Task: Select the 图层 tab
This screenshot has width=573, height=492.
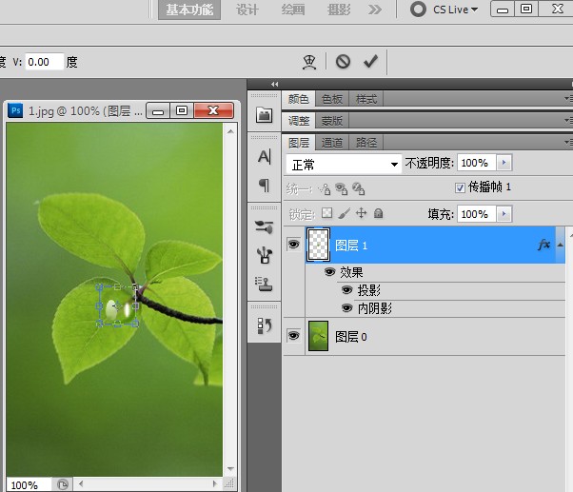Action: [x=299, y=143]
